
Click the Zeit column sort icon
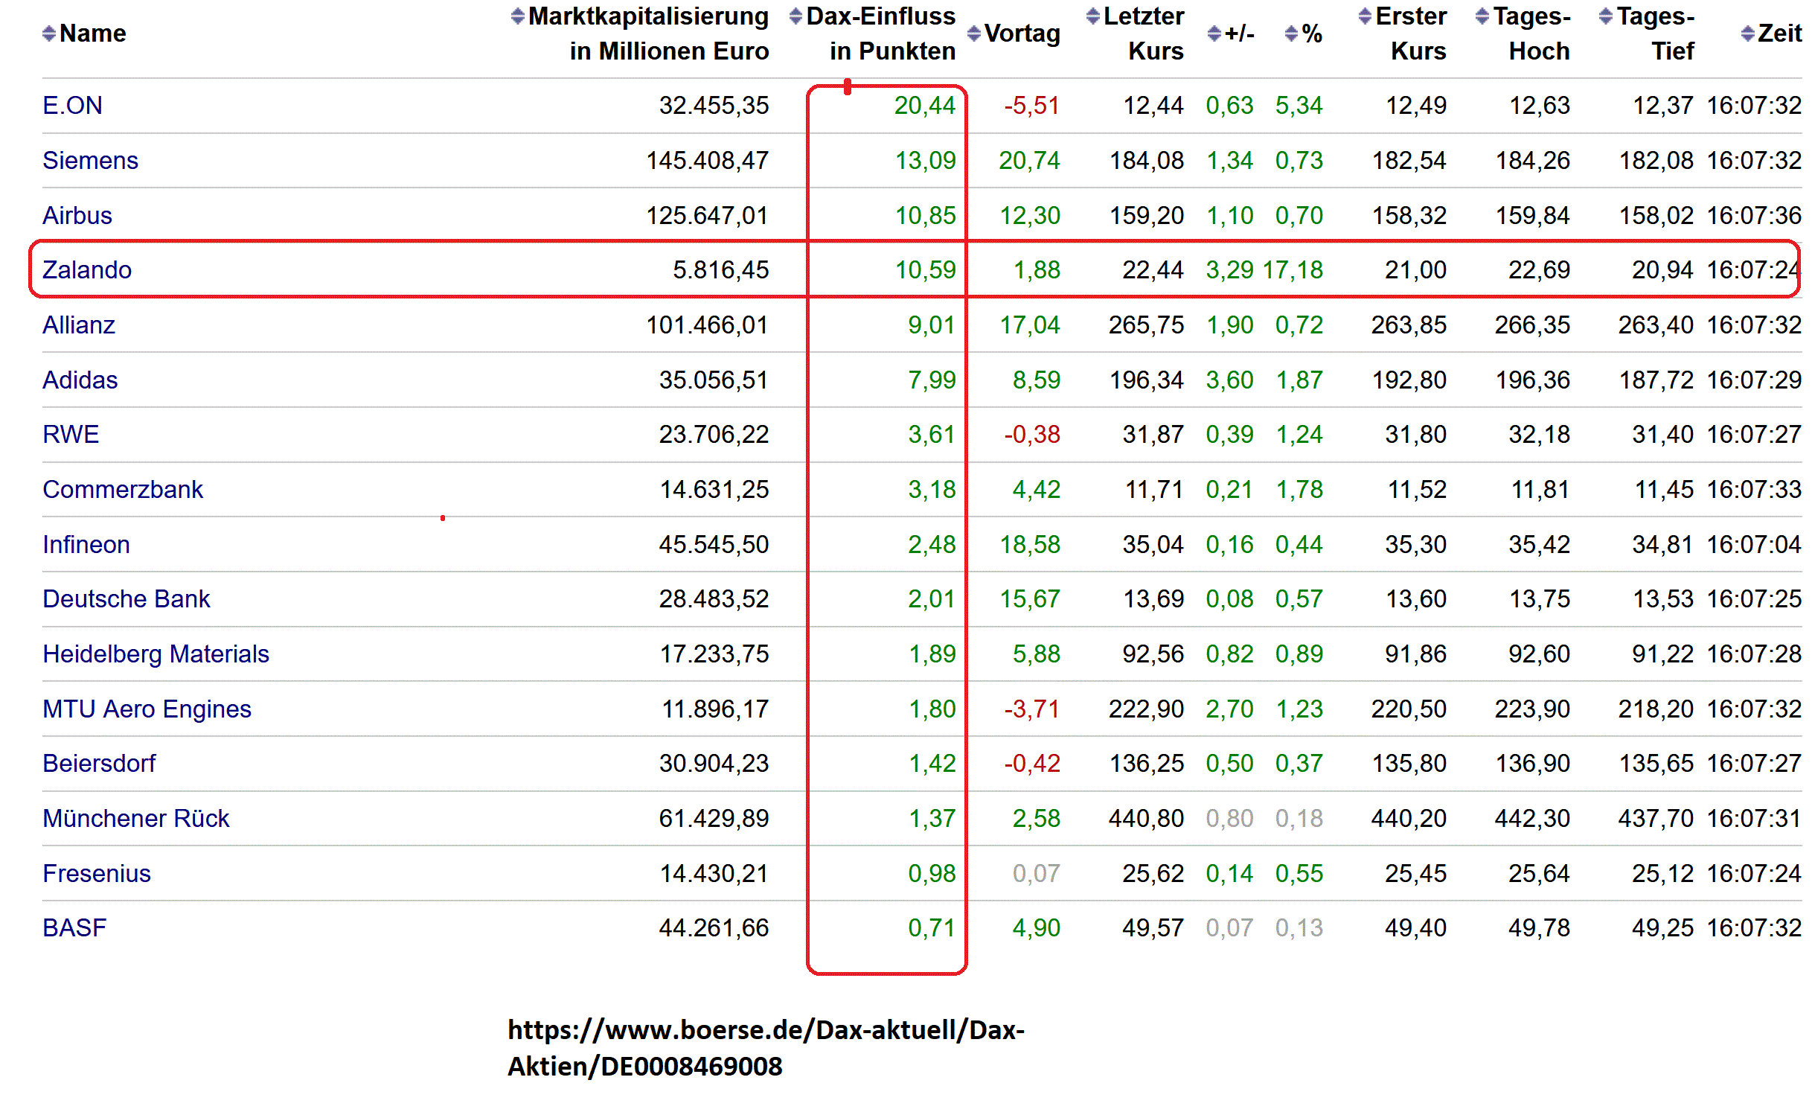click(x=1748, y=33)
